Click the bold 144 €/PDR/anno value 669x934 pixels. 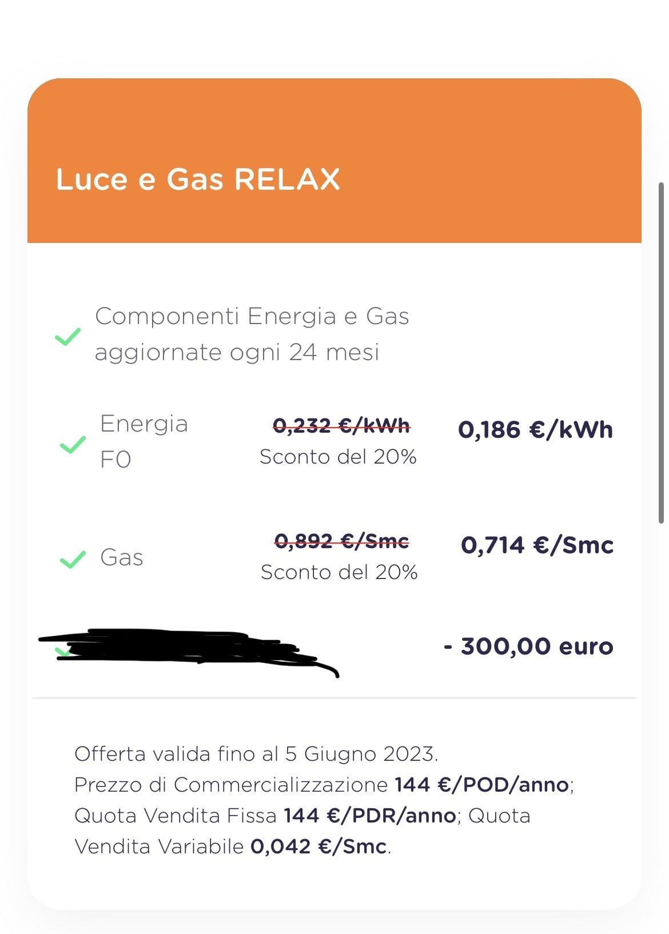pyautogui.click(x=369, y=816)
